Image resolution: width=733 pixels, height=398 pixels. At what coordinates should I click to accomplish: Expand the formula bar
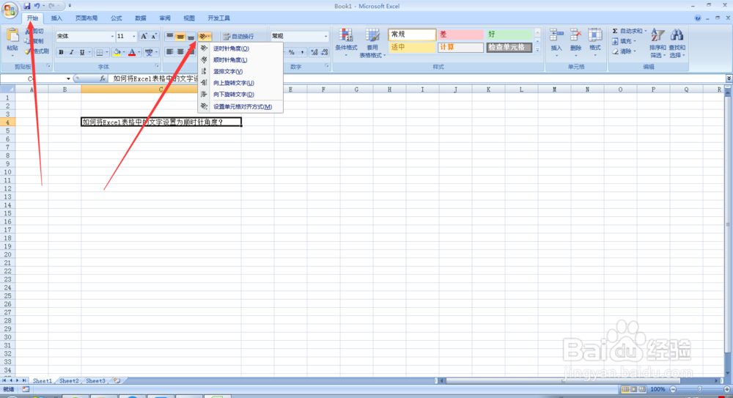pos(729,78)
